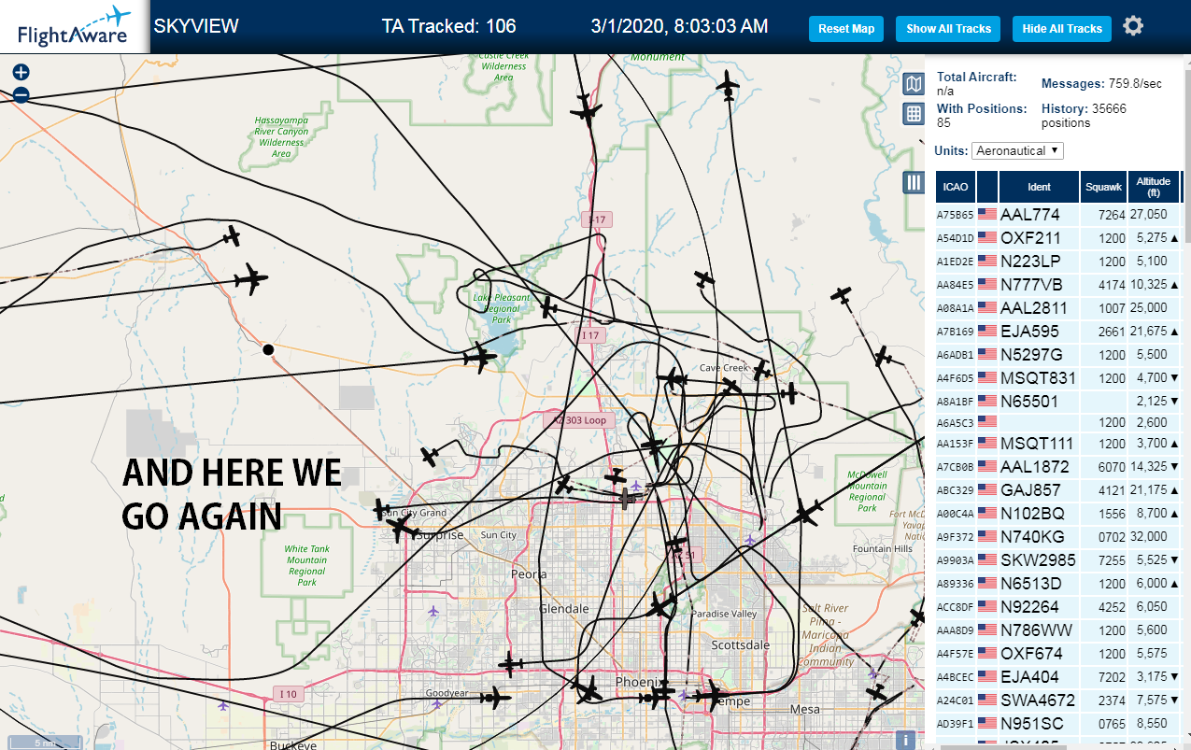The width and height of the screenshot is (1191, 750).
Task: Click ICAO code A6A5C3
Action: (x=956, y=423)
